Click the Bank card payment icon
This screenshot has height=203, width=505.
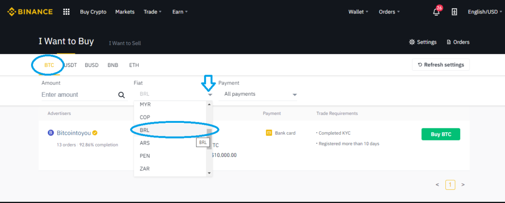tap(269, 133)
